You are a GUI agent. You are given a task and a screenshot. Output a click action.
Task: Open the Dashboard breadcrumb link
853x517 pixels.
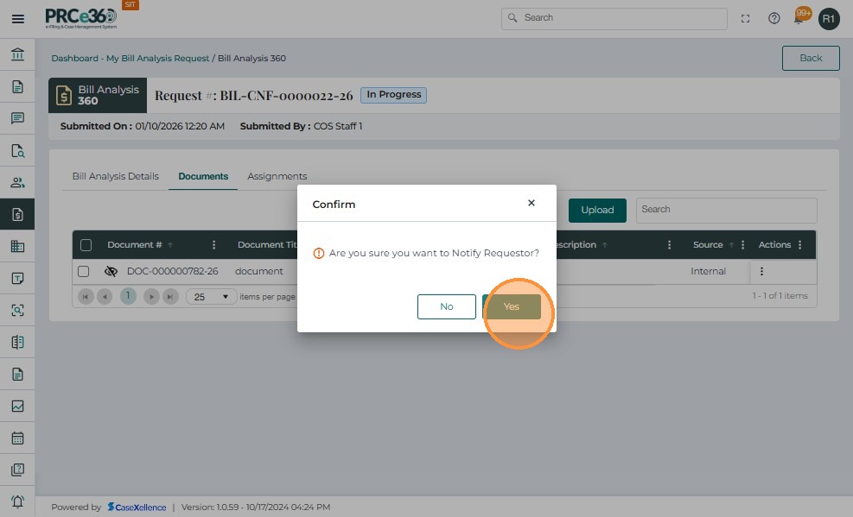tap(74, 58)
